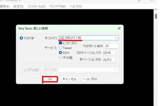This screenshot has height=106, width=160.
Task: Open the コントロール(O) menu
Action: 36,6
